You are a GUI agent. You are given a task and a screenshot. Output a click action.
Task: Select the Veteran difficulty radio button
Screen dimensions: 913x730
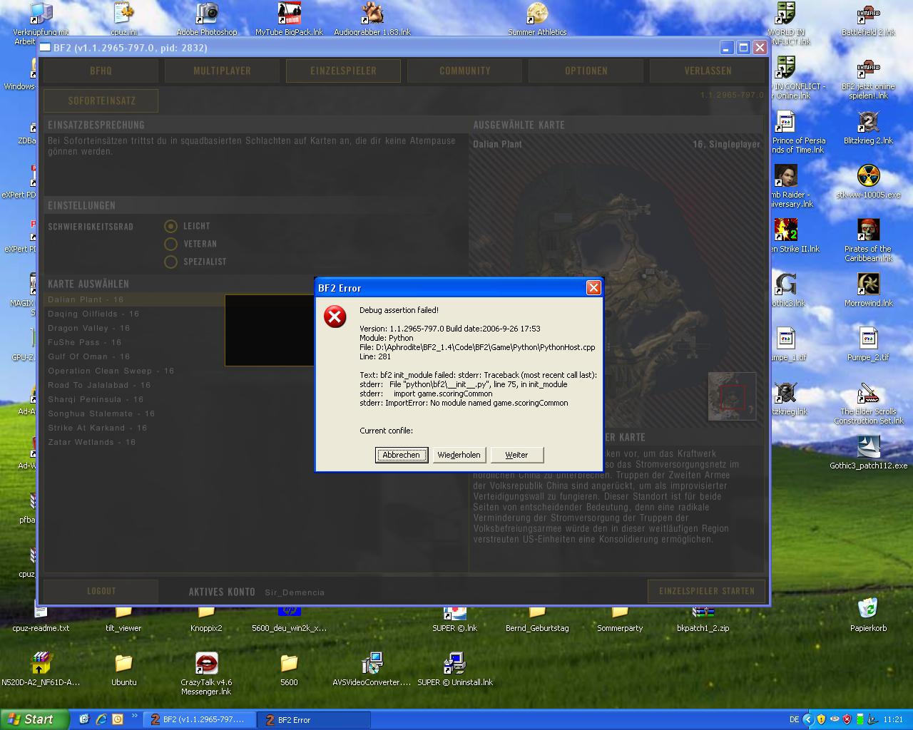click(170, 244)
